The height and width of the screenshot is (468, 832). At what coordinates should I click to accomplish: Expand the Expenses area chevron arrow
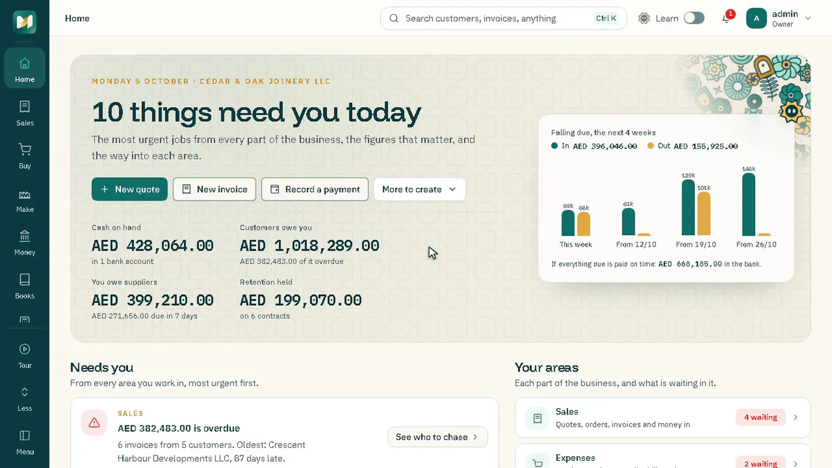pyautogui.click(x=796, y=463)
